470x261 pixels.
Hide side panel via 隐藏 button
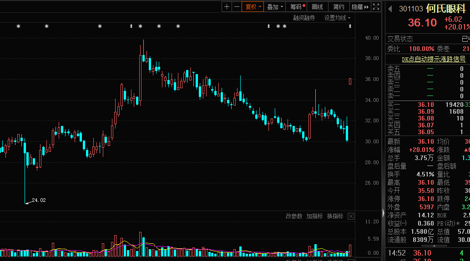pyautogui.click(x=360, y=6)
